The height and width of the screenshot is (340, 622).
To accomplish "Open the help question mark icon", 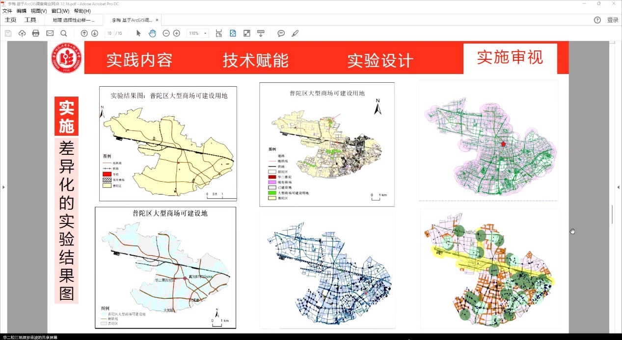I will (x=597, y=20).
